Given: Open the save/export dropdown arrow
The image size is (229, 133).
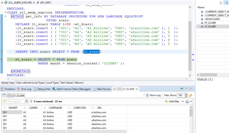Looking at the screenshot, I should (x=191, y=102).
